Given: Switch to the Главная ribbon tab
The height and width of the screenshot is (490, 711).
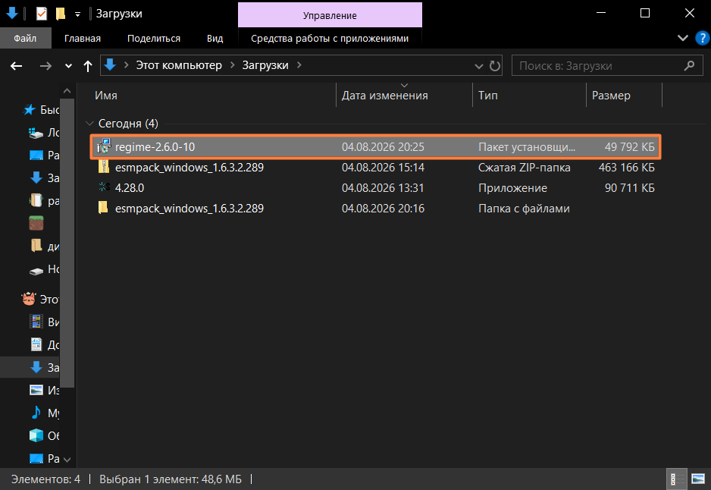Looking at the screenshot, I should point(83,39).
